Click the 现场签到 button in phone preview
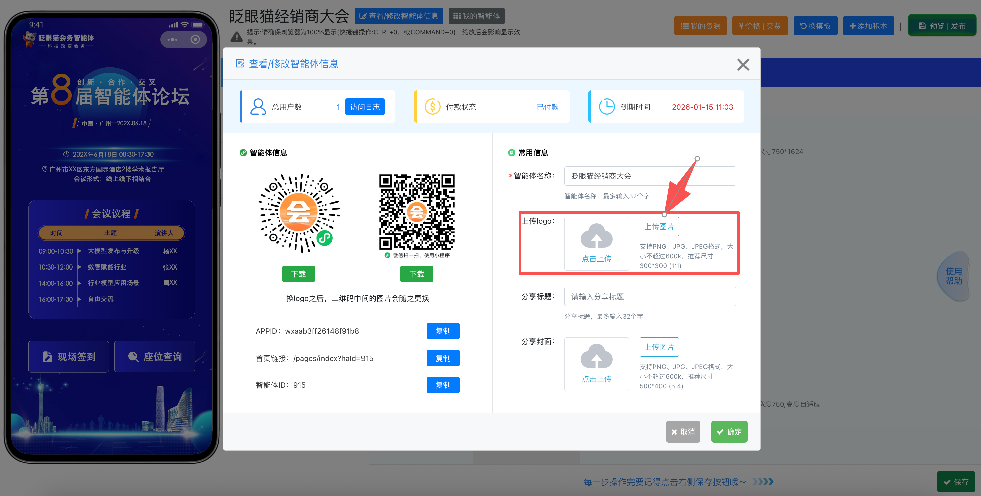Screen dimensions: 981x496 tap(69, 357)
